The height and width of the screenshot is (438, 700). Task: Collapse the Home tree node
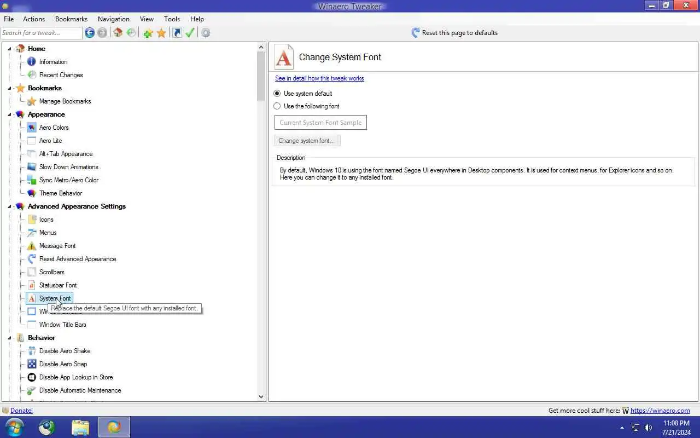point(9,49)
